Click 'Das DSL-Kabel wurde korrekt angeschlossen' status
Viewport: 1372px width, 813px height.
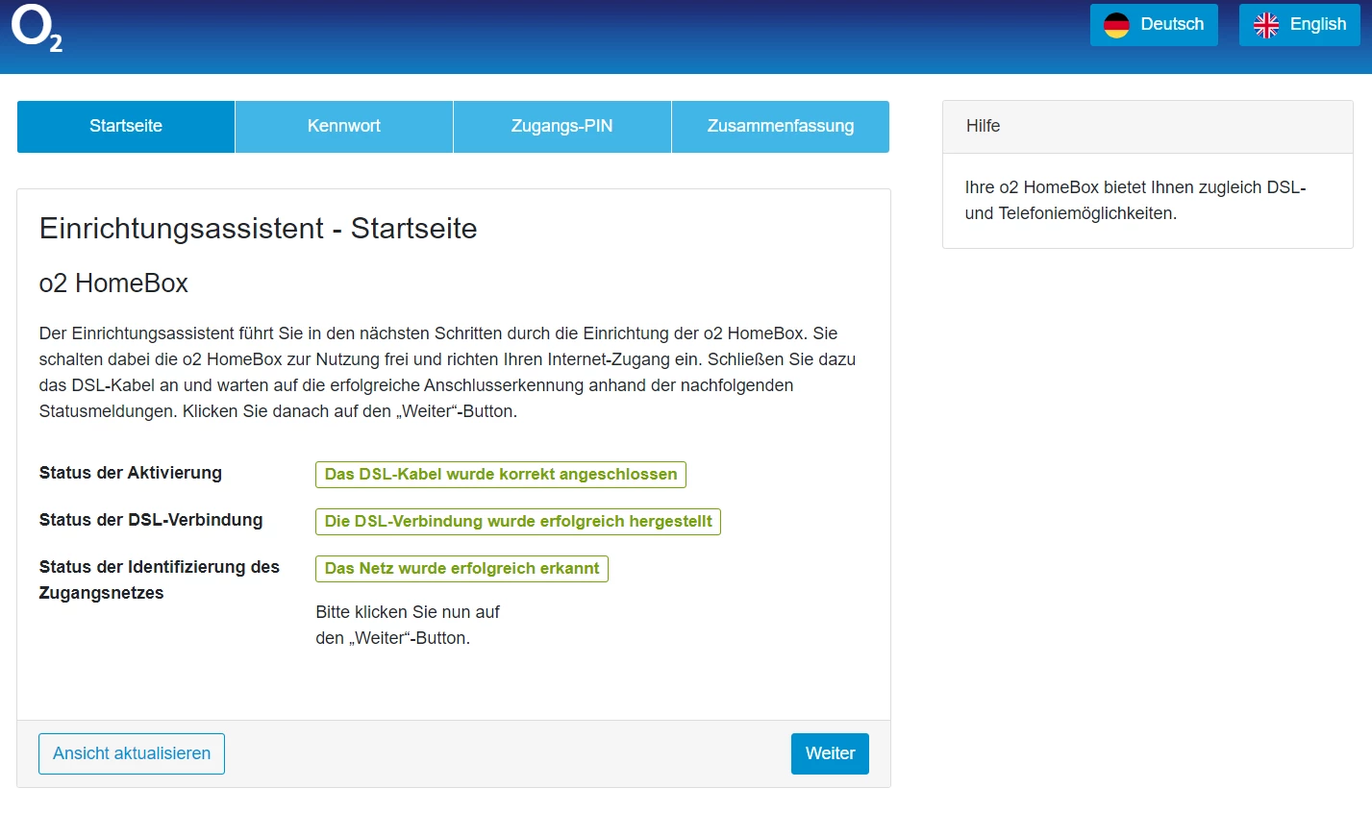[501, 475]
